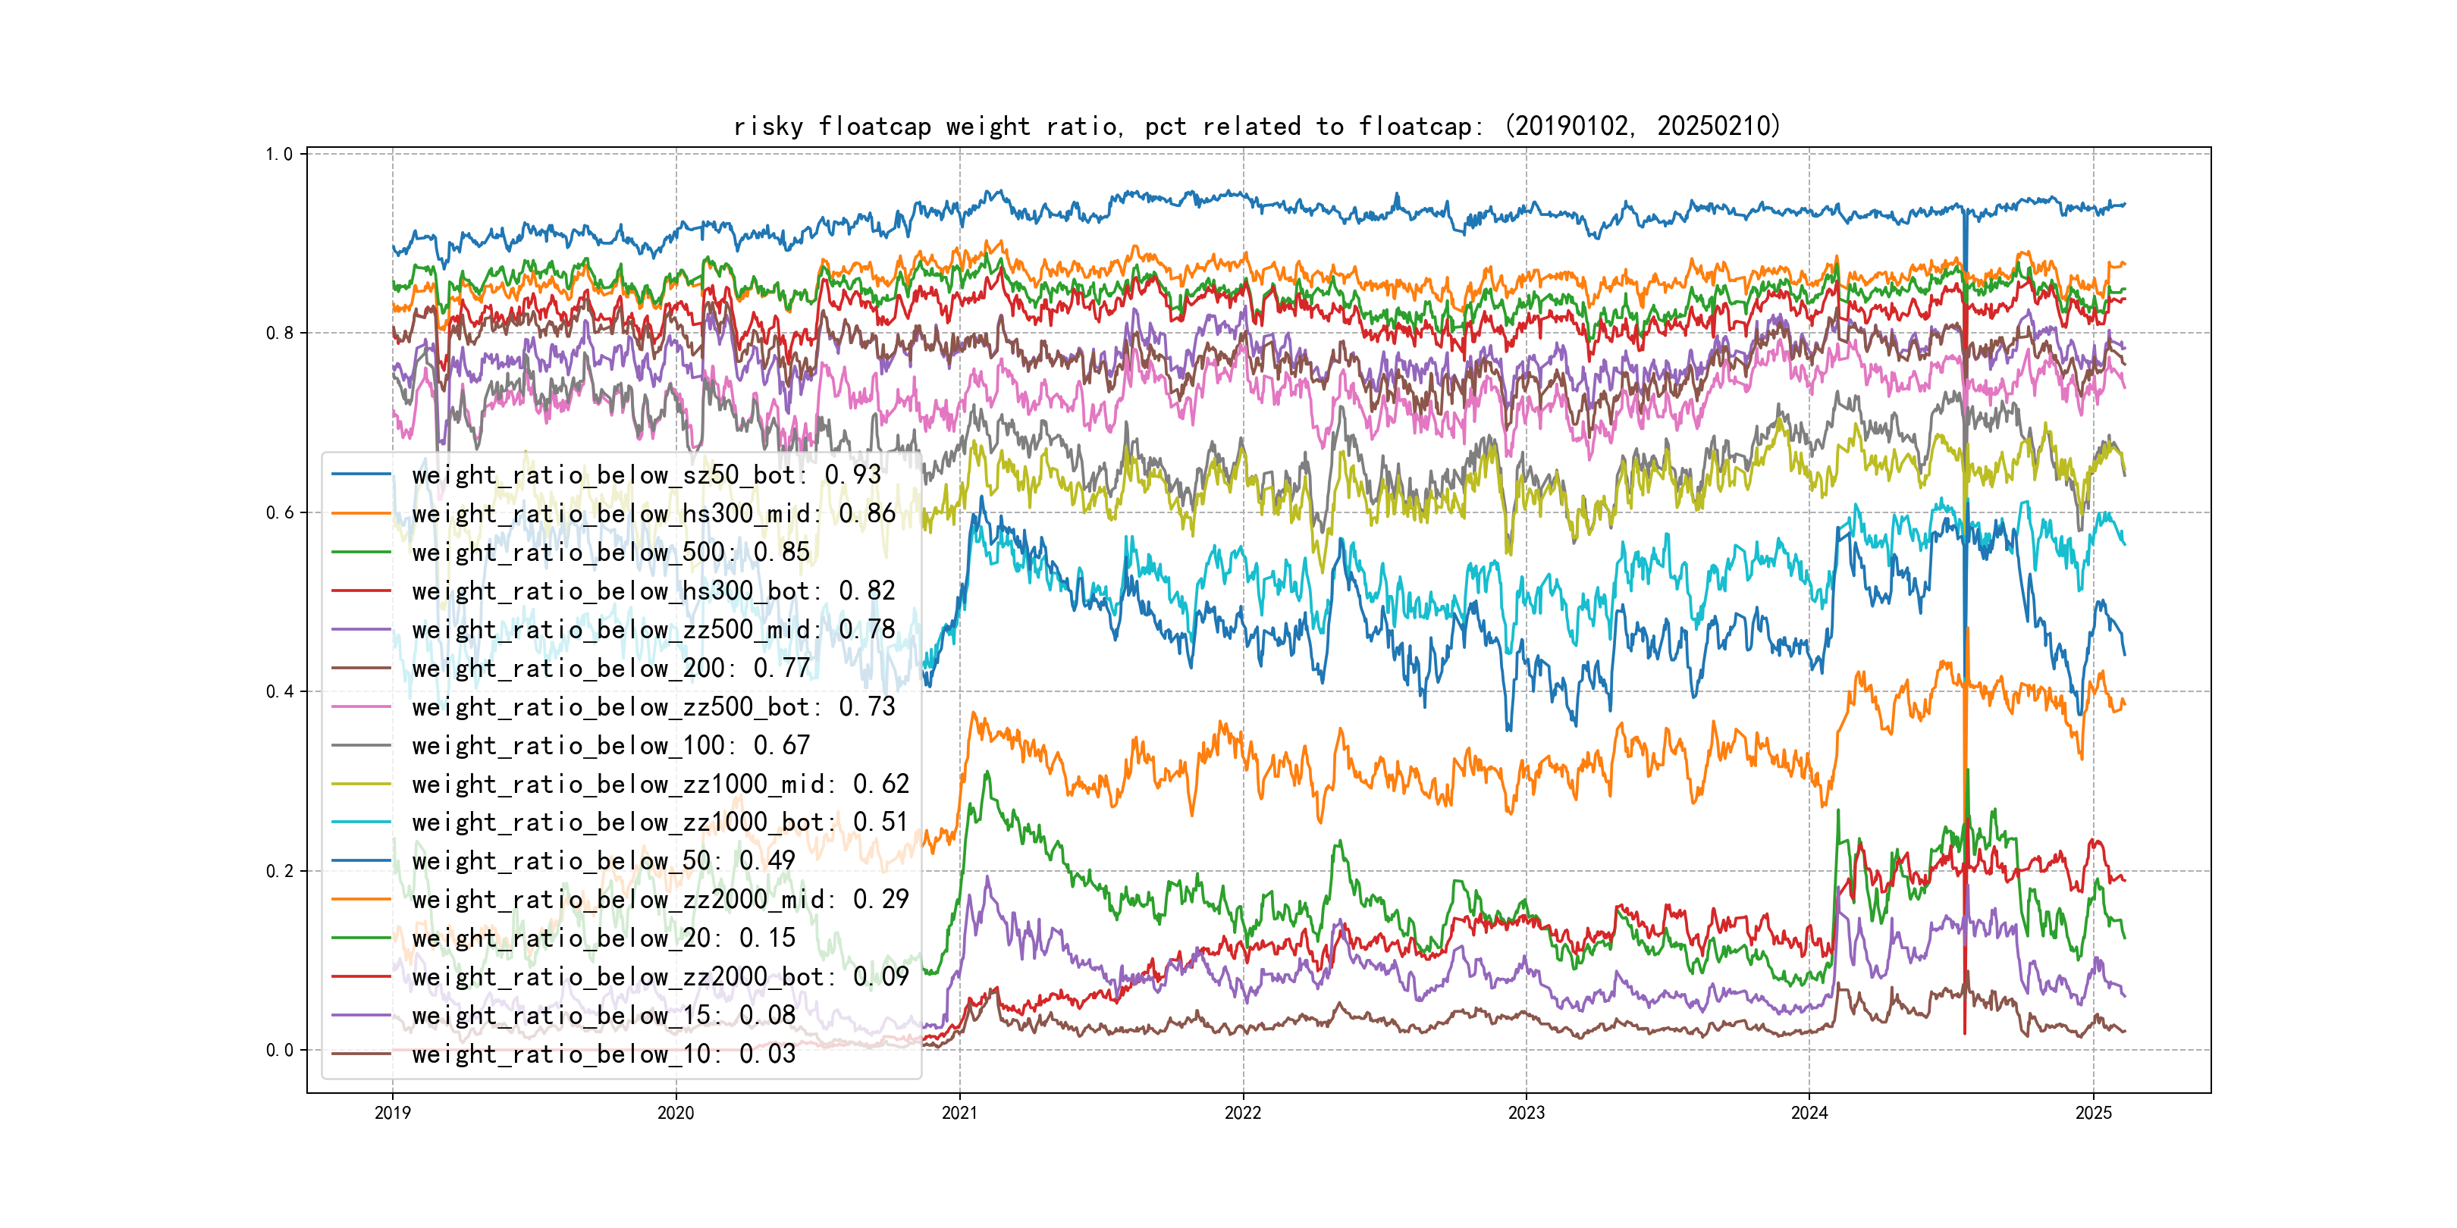This screenshot has height=1228, width=2457.
Task: Click the orange line swatch for zz2000_mid
Action: click(x=360, y=899)
